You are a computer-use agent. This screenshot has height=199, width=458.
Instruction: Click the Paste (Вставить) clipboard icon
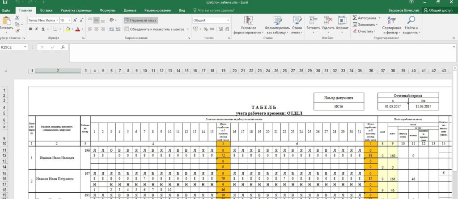[x=6, y=21]
